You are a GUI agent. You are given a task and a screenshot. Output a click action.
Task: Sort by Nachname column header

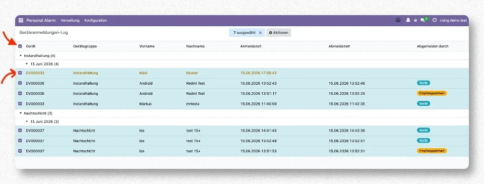196,46
